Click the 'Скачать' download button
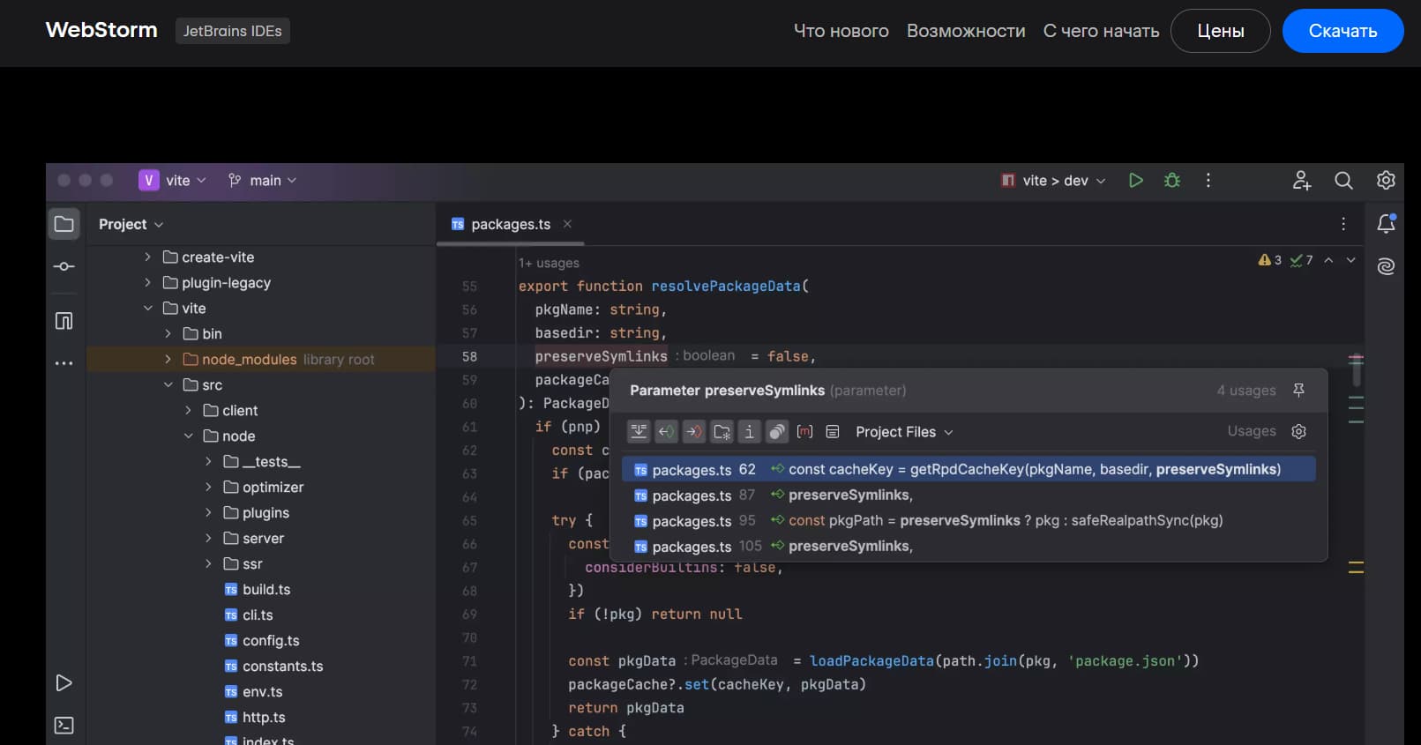This screenshot has height=745, width=1421. coord(1342,31)
